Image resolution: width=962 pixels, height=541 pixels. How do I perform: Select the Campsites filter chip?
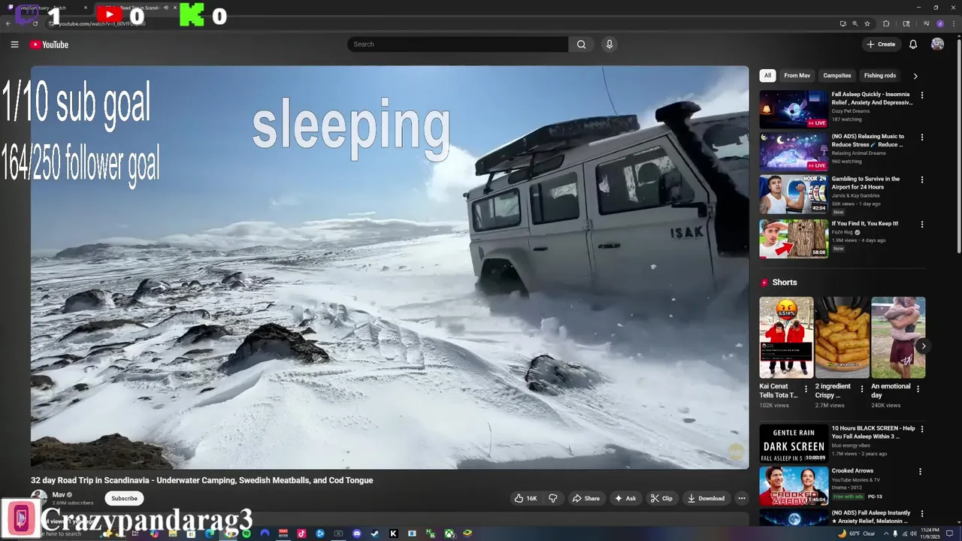837,75
